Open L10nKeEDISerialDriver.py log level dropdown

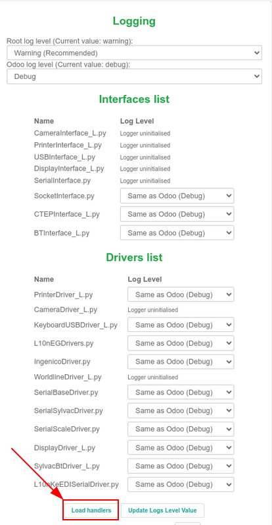click(x=181, y=484)
